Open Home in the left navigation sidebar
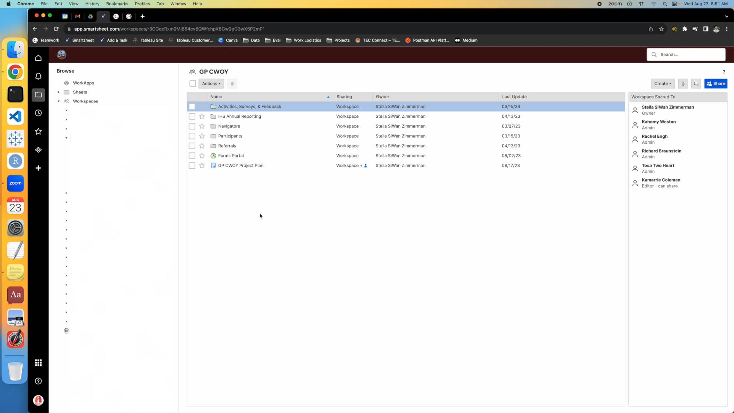 [x=38, y=58]
